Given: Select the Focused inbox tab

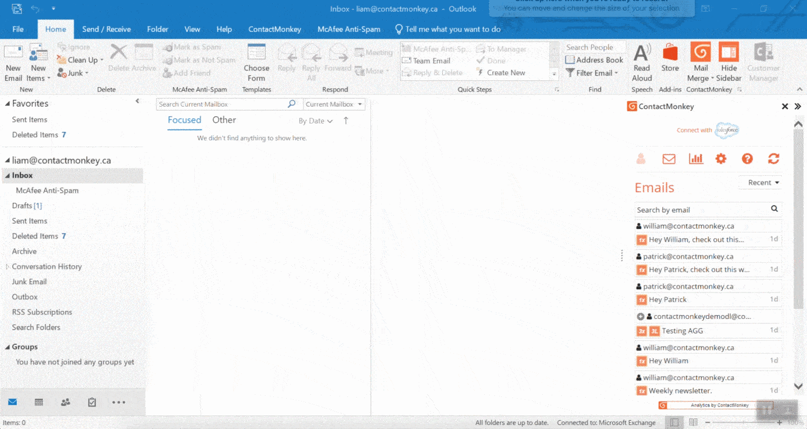Looking at the screenshot, I should click(185, 120).
